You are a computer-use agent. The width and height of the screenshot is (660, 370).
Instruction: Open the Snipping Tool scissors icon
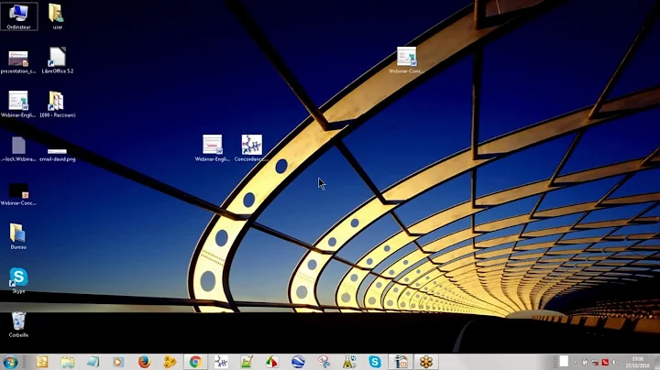point(324,362)
